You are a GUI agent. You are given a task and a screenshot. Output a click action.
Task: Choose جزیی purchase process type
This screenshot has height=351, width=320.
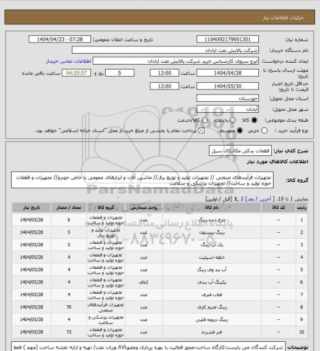point(264,130)
